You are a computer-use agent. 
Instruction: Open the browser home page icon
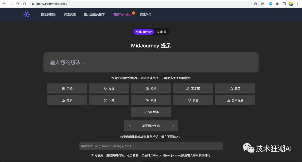[24, 4]
